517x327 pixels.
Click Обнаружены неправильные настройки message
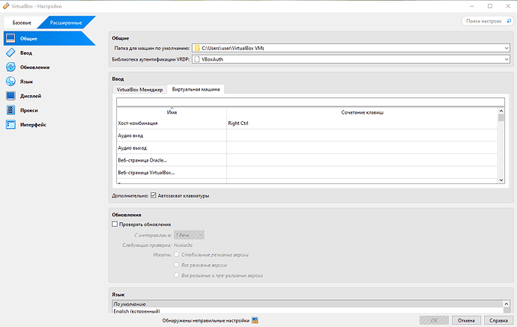tap(206, 320)
